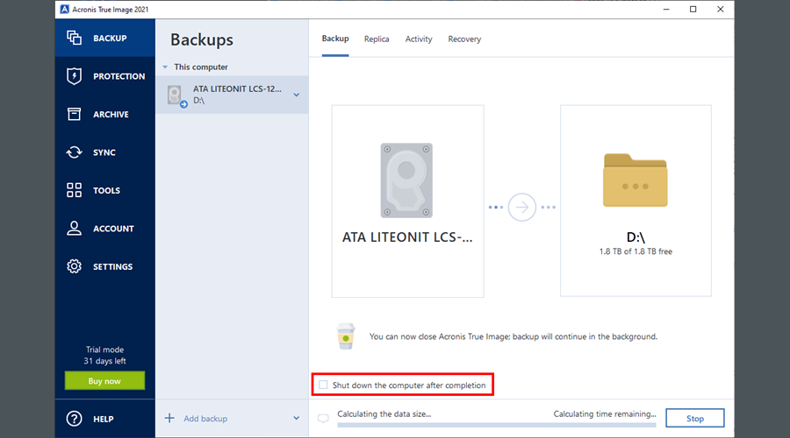Open the Account section
This screenshot has width=790, height=438.
[x=104, y=229]
